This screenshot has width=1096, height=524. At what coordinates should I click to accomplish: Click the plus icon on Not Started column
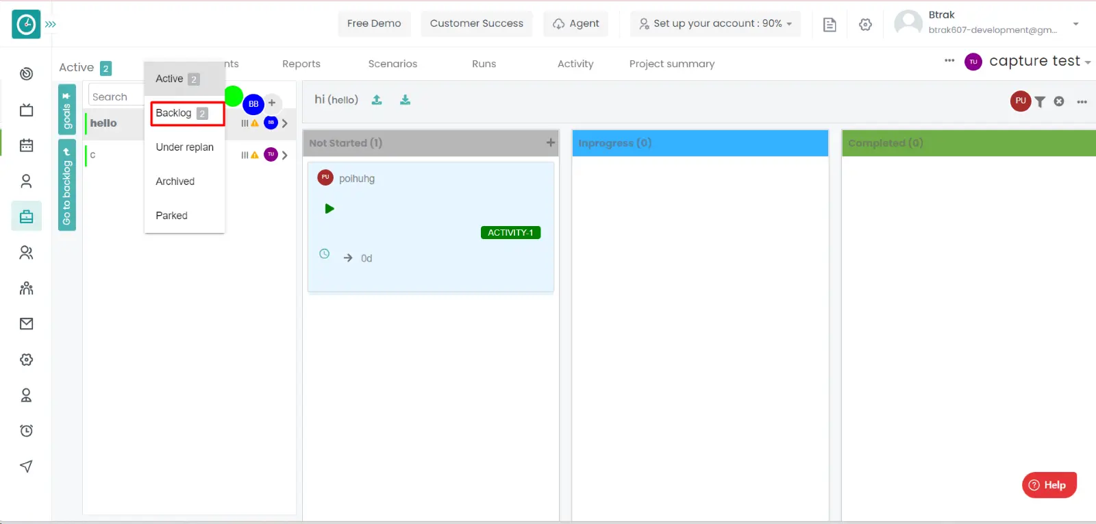point(550,142)
